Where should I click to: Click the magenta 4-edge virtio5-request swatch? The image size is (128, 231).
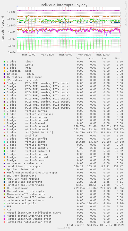pos(4,130)
